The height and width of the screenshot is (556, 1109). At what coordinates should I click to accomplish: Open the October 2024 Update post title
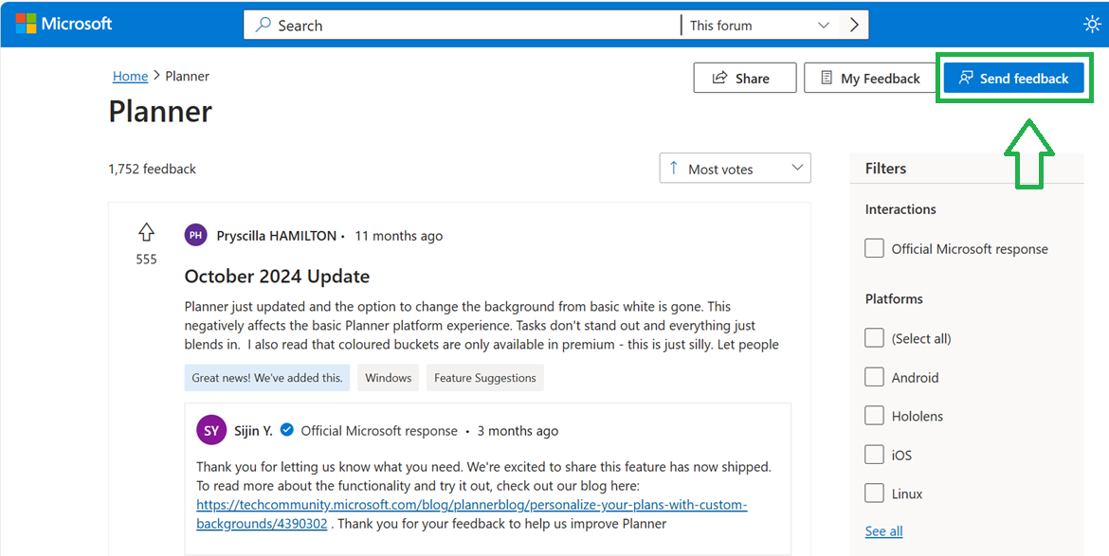[277, 277]
